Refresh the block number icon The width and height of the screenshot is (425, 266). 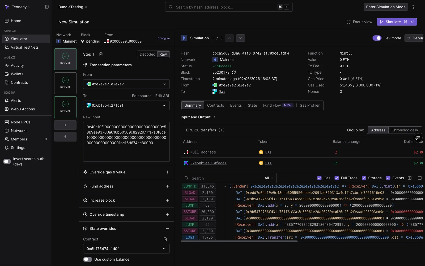[234, 72]
